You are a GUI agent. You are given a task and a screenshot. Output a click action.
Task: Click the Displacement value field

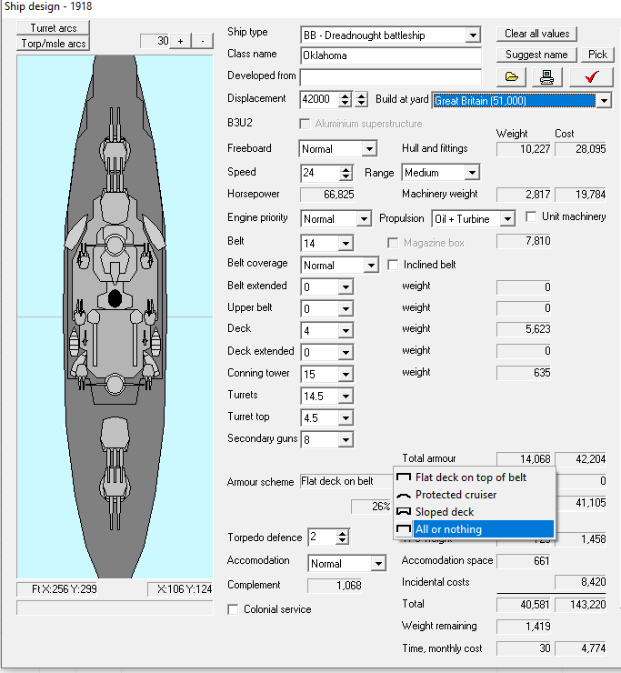[320, 99]
